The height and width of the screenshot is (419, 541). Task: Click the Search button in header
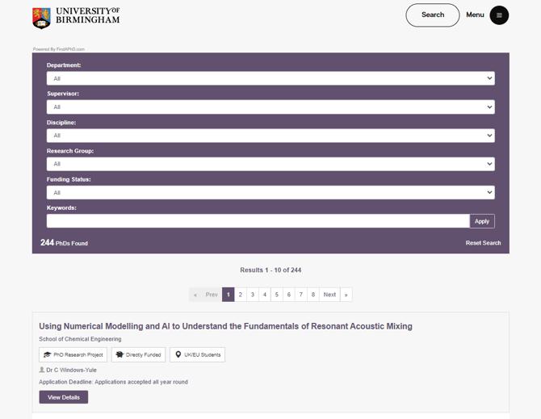(432, 15)
